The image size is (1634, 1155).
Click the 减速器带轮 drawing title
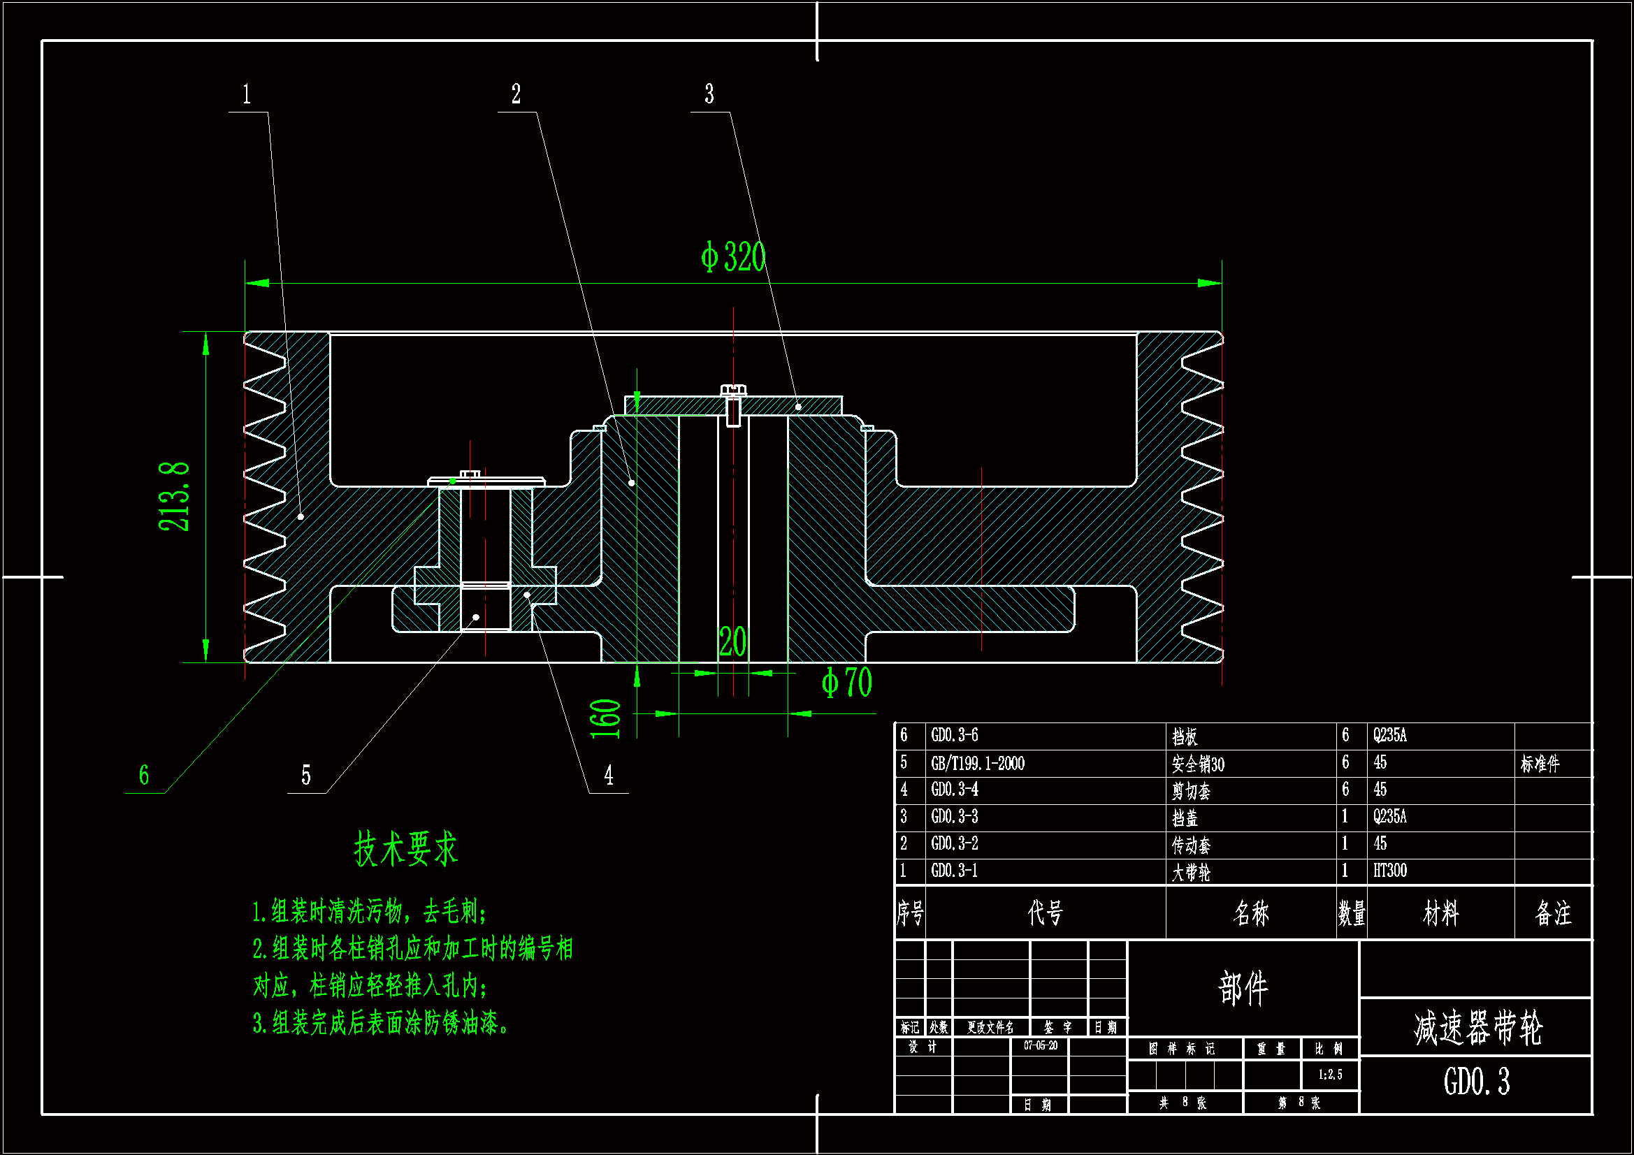(x=1477, y=1029)
